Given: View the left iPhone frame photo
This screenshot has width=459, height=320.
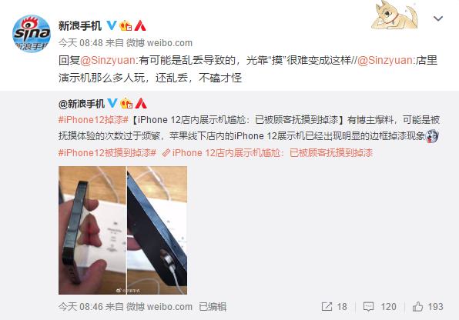Looking at the screenshot, I should 92,230.
